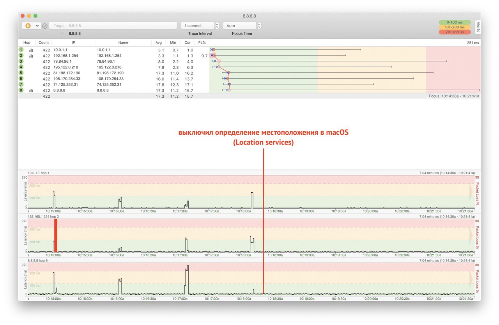This screenshot has height=325, width=499.
Task: Toggle the timeline graph icon for hop 1
Action: pyautogui.click(x=31, y=50)
